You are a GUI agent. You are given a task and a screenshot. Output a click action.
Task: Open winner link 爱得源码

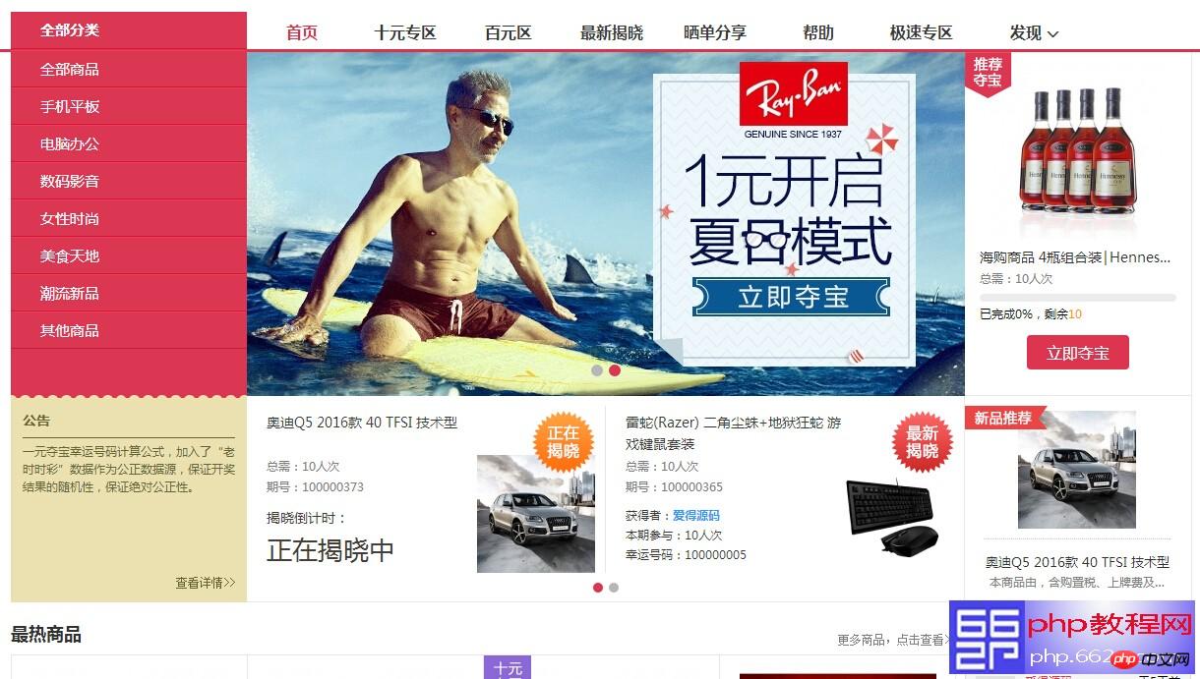click(x=696, y=515)
